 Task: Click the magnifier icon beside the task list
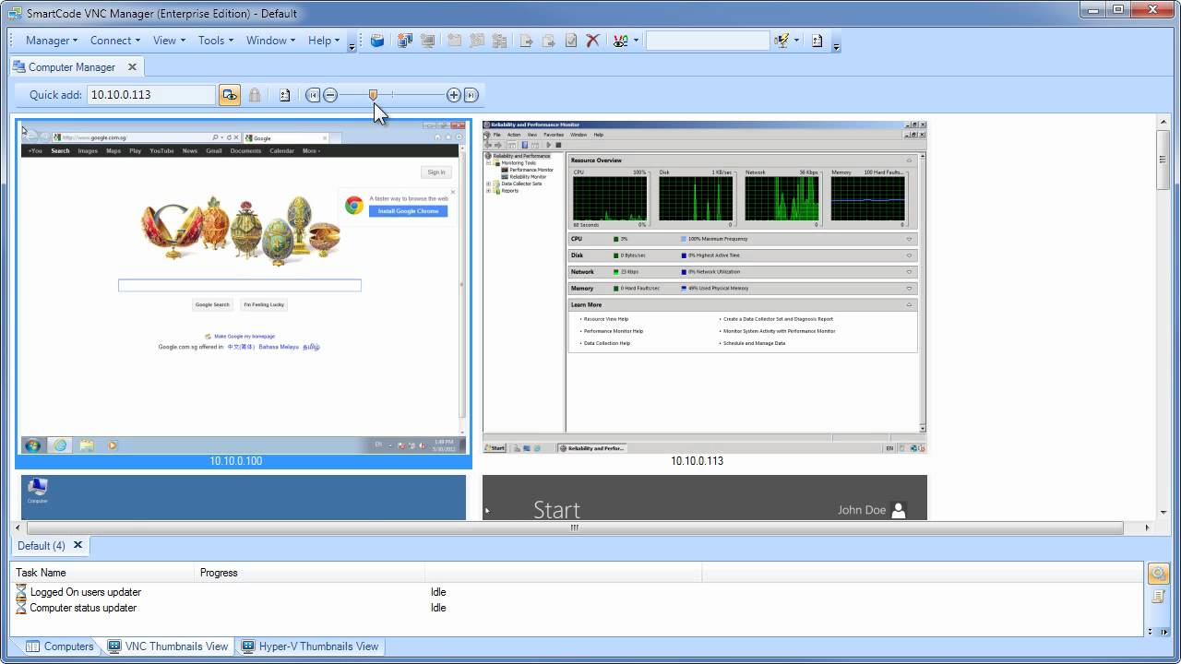1158,574
